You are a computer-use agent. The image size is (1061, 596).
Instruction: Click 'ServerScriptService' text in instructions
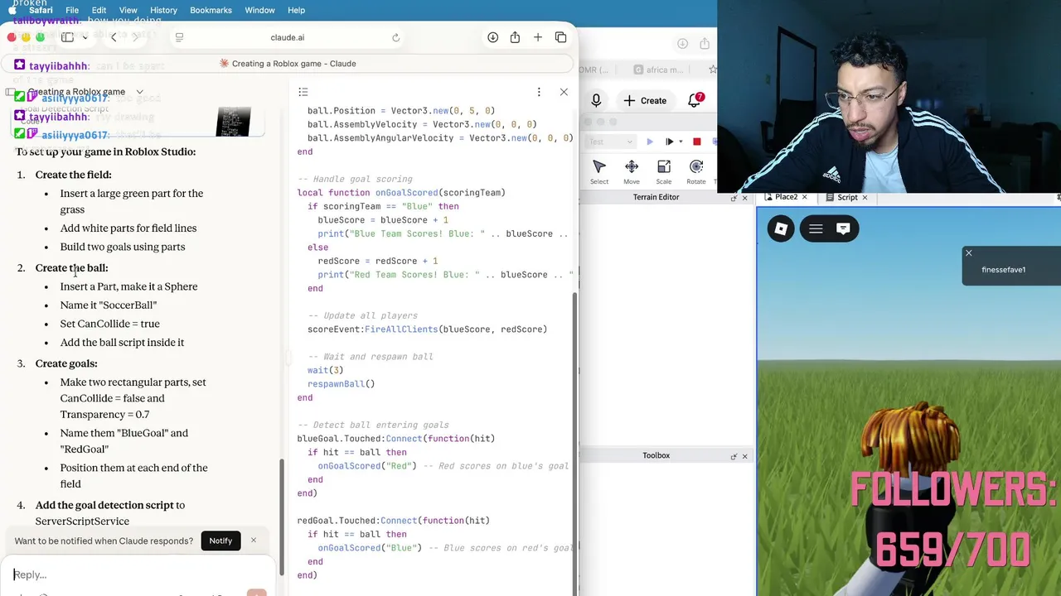pos(82,521)
